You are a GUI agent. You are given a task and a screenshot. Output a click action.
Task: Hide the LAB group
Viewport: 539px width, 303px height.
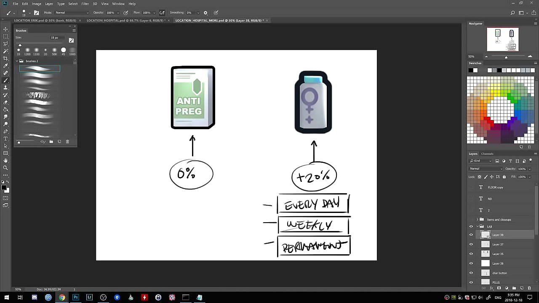click(x=471, y=226)
